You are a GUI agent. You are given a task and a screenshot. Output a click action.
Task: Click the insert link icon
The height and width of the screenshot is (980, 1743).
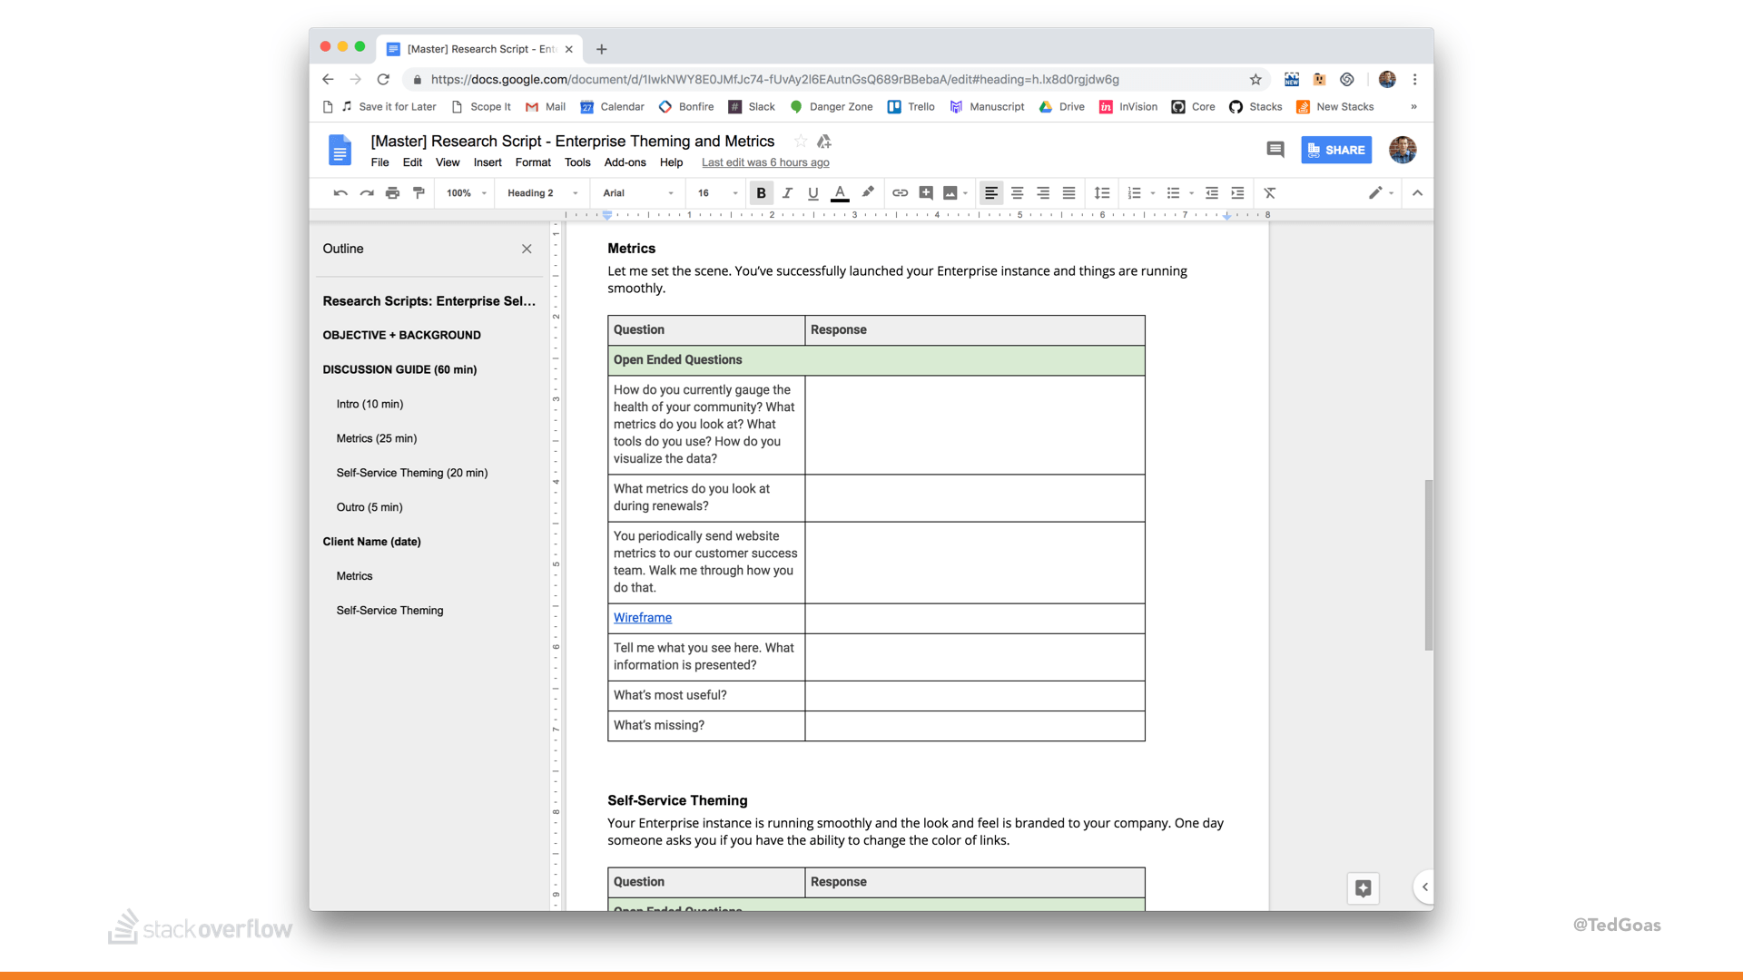pyautogui.click(x=900, y=193)
